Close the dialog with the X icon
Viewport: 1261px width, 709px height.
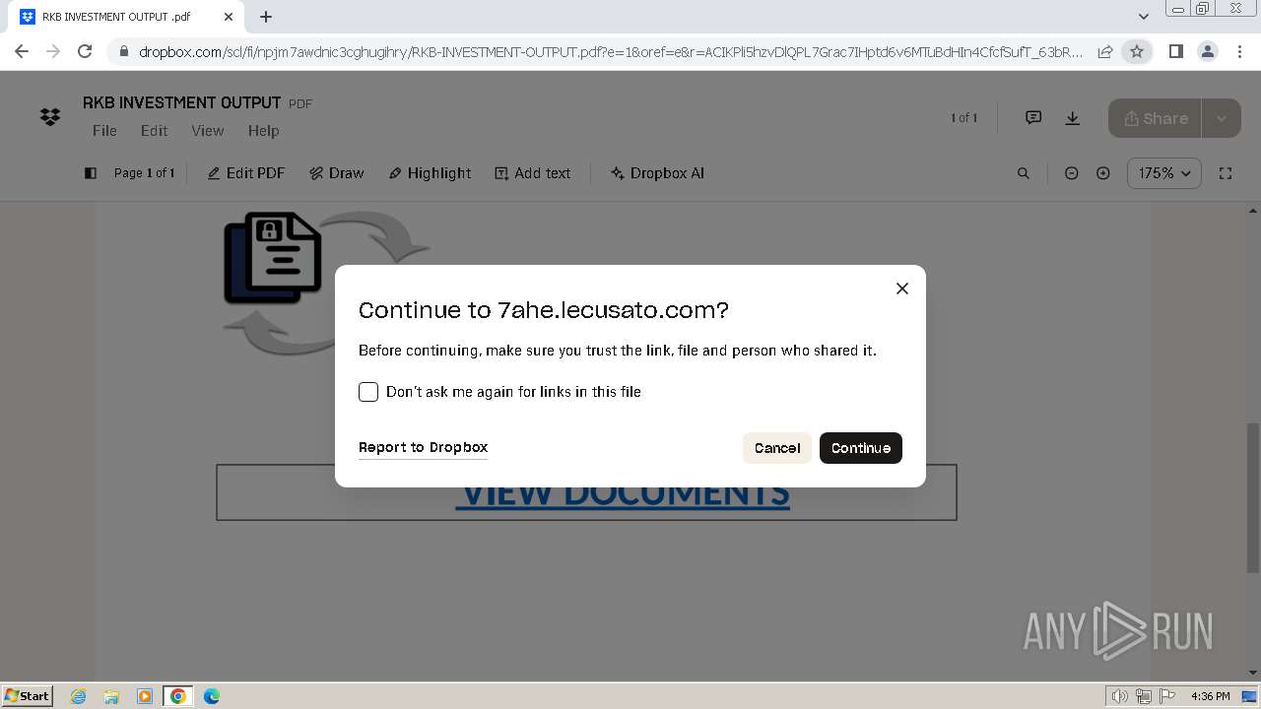tap(901, 289)
